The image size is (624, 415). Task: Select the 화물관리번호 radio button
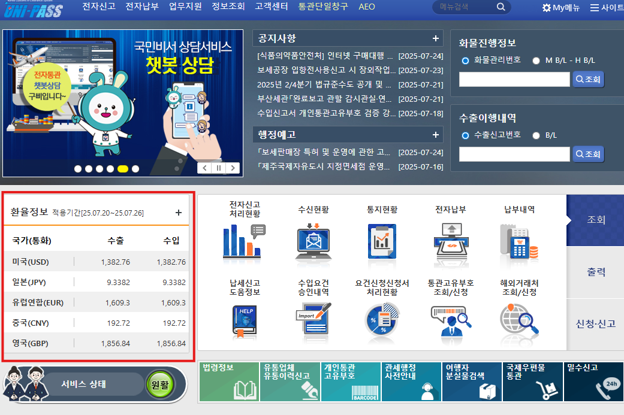click(465, 60)
